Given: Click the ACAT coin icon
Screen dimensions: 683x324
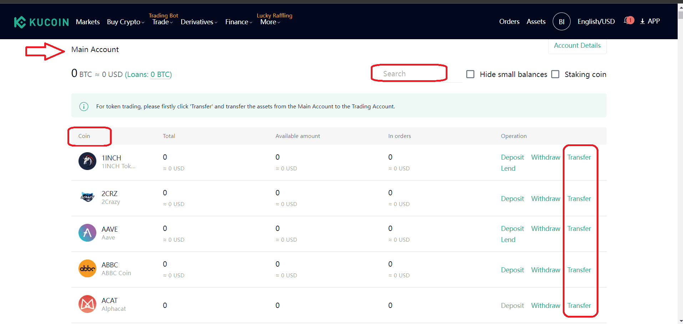Looking at the screenshot, I should click(87, 304).
